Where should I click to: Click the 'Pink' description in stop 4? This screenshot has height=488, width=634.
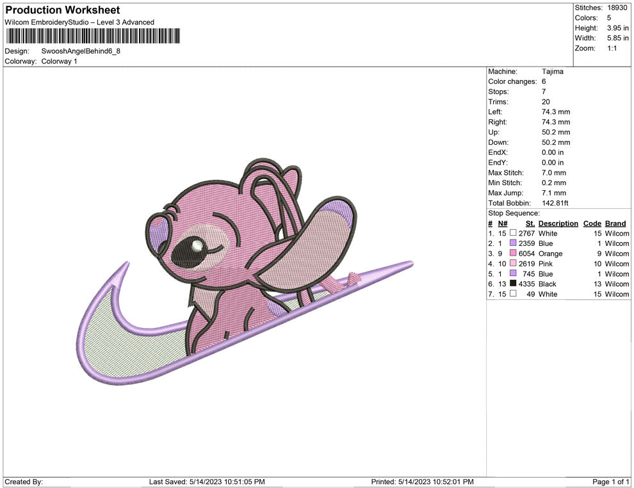coord(546,264)
